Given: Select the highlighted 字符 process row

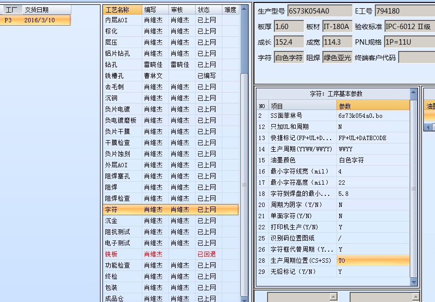Looking at the screenshot, I should (170, 209).
